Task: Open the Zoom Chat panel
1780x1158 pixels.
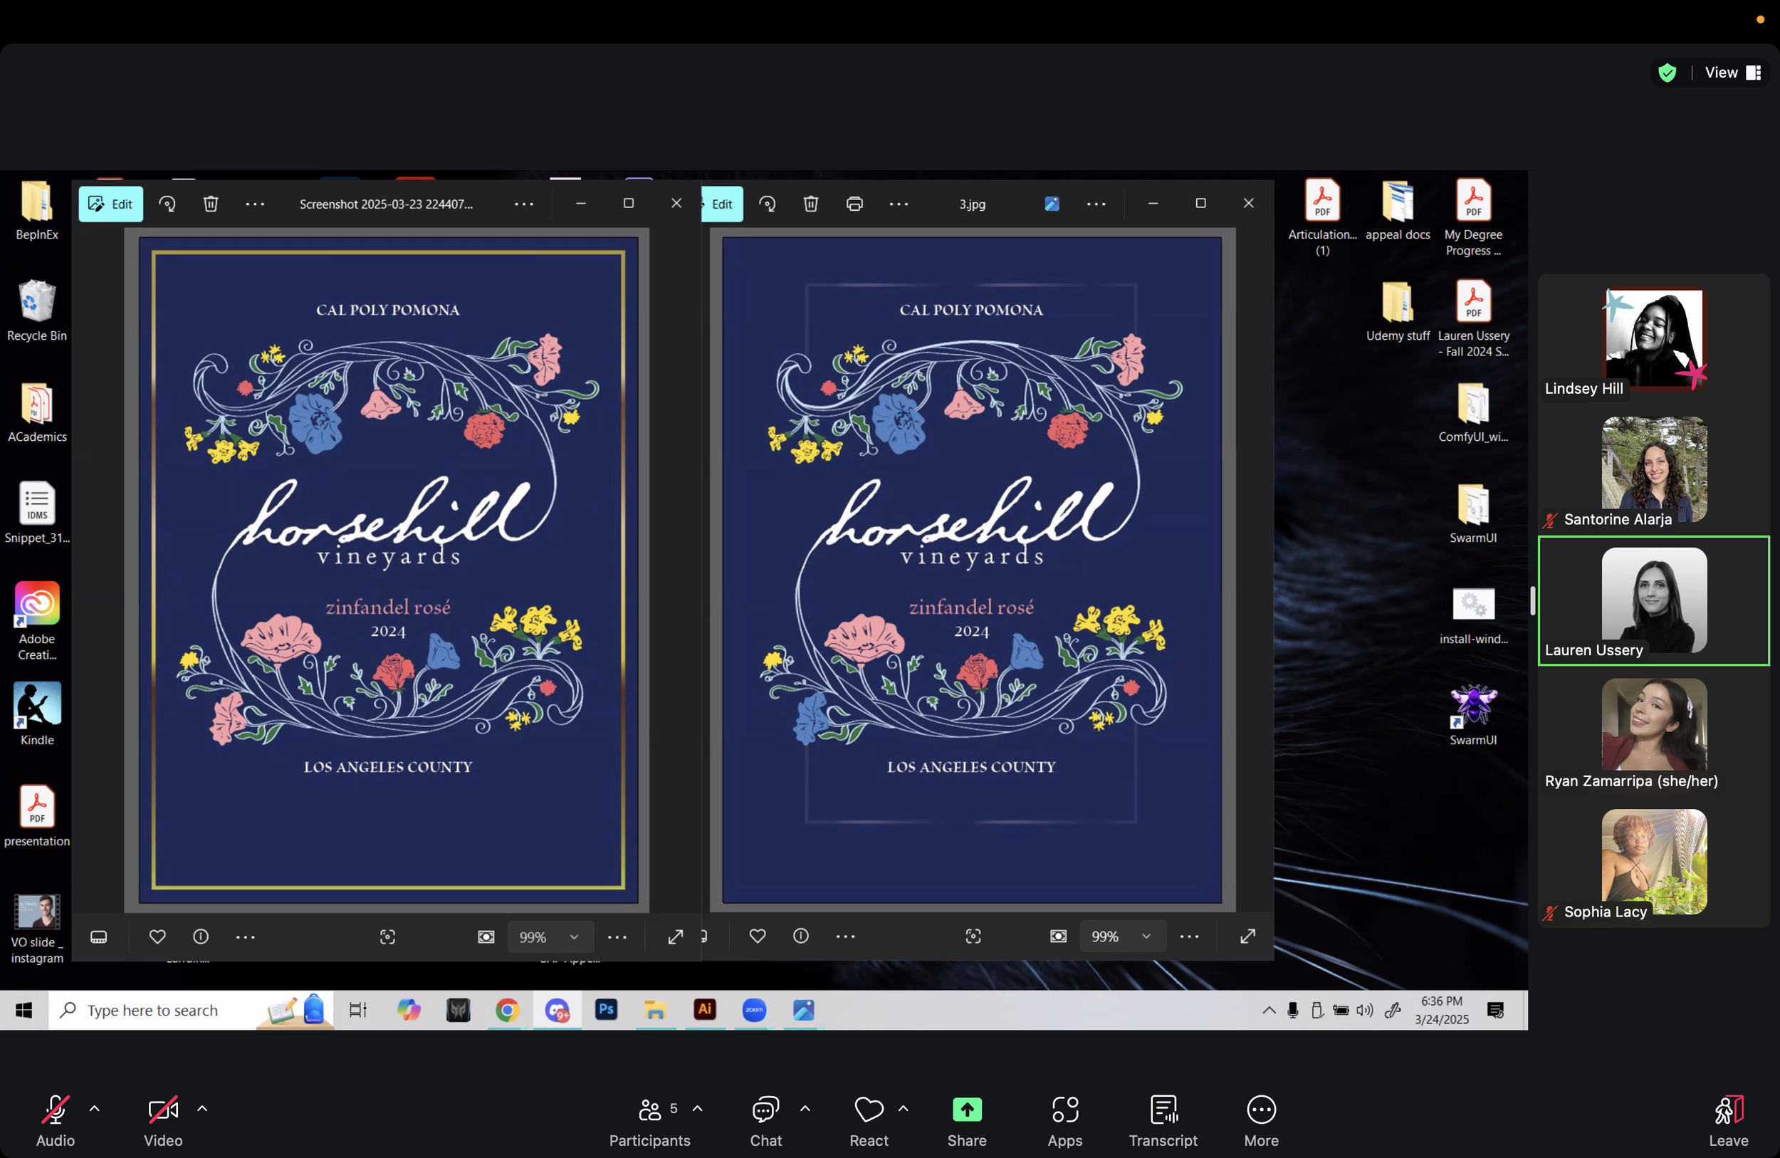Action: (766, 1120)
